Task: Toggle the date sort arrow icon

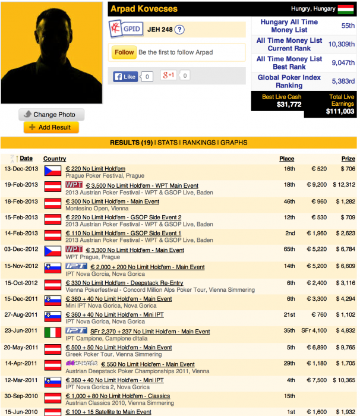Action: pyautogui.click(x=14, y=159)
